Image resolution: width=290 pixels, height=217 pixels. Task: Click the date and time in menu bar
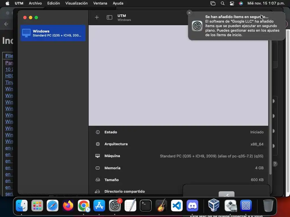[266, 3]
